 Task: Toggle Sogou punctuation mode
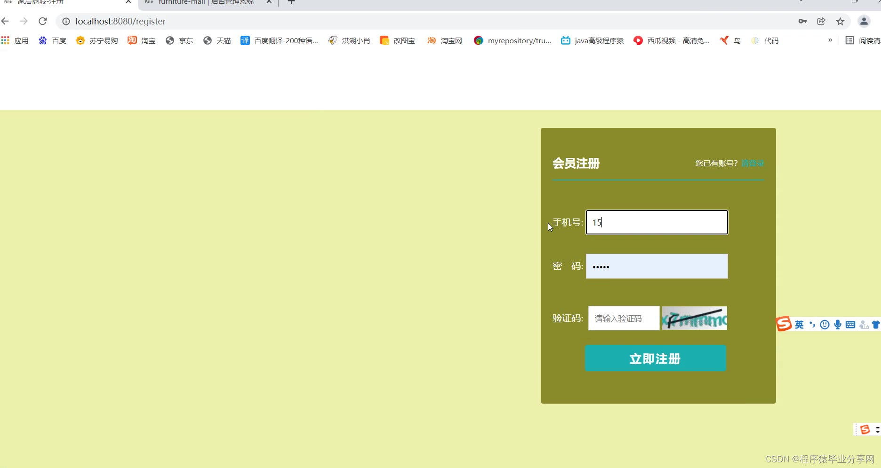point(812,325)
